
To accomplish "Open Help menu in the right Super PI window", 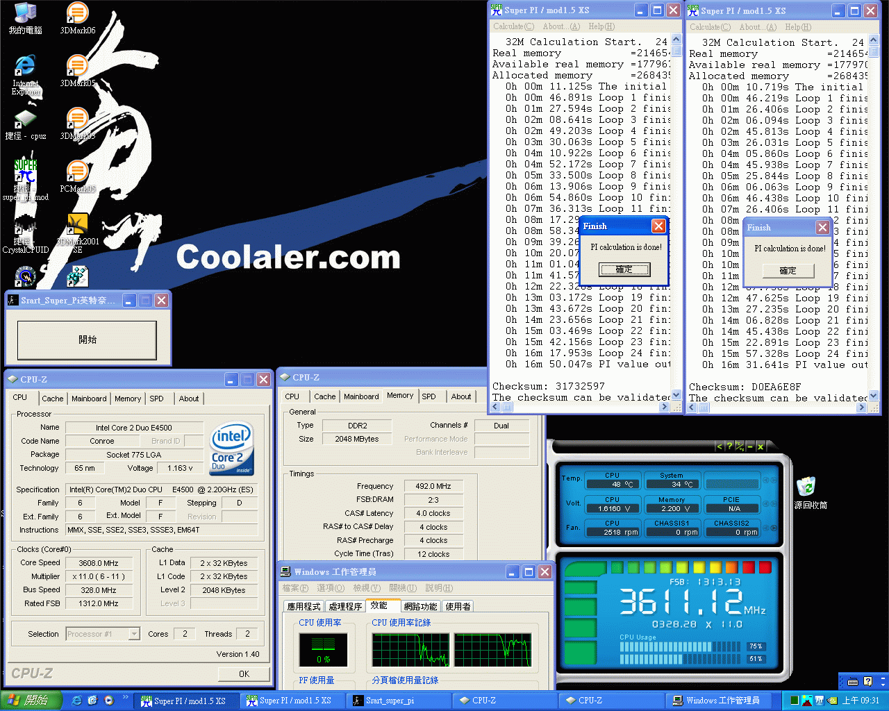I will click(x=798, y=27).
